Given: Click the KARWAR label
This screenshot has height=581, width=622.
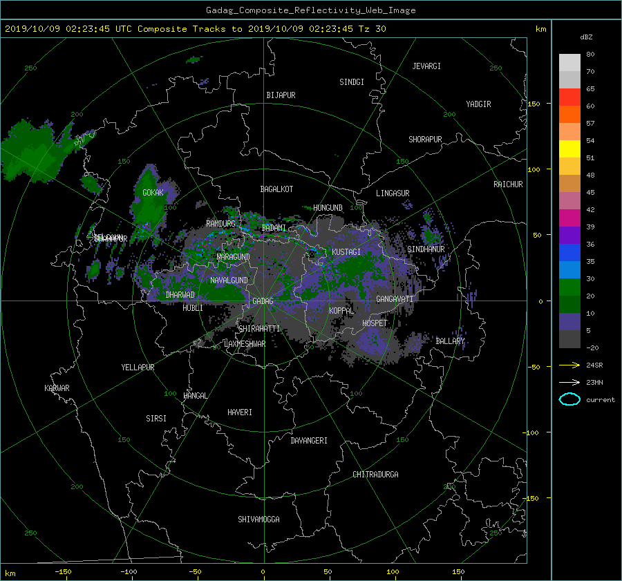Looking at the screenshot, I should click(57, 388).
